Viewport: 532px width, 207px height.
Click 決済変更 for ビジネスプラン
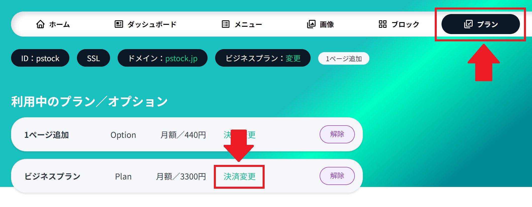tap(239, 176)
